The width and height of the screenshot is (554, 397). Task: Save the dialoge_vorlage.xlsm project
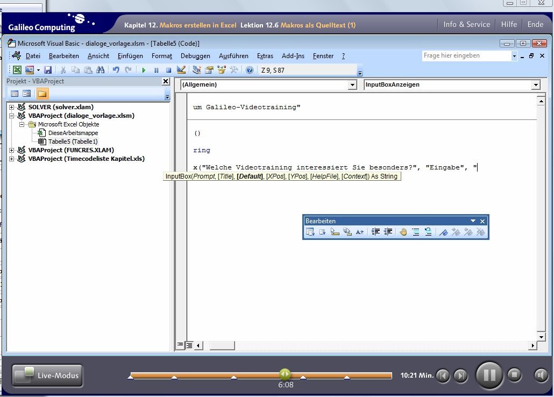(x=48, y=70)
